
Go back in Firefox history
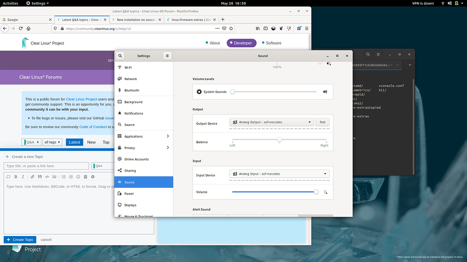coord(5,29)
